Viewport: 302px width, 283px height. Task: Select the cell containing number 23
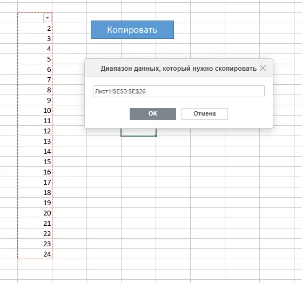(35, 244)
